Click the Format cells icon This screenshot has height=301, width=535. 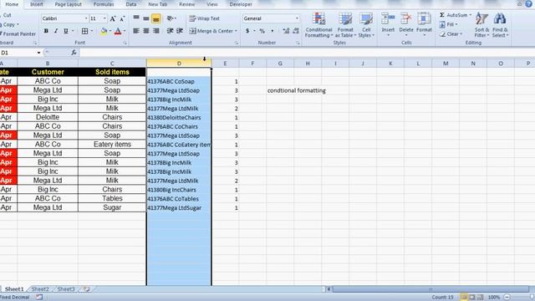pos(424,18)
